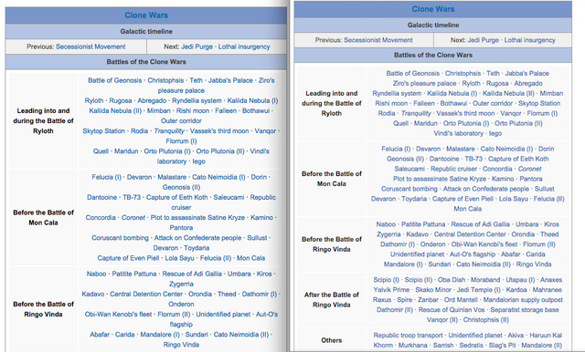Open Battle of Geonosis in right navbox
Viewport: 585px width, 352px height.
413,73
